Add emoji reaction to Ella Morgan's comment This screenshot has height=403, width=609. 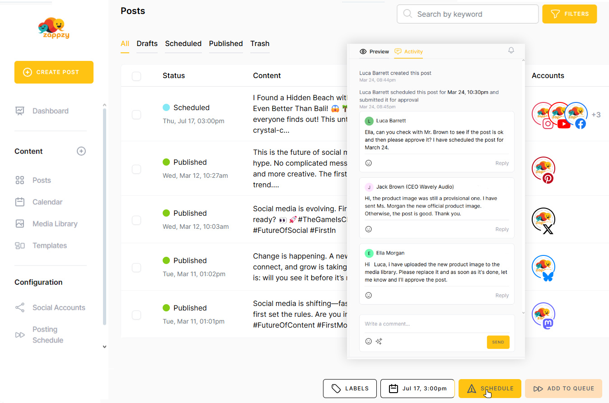pyautogui.click(x=369, y=295)
